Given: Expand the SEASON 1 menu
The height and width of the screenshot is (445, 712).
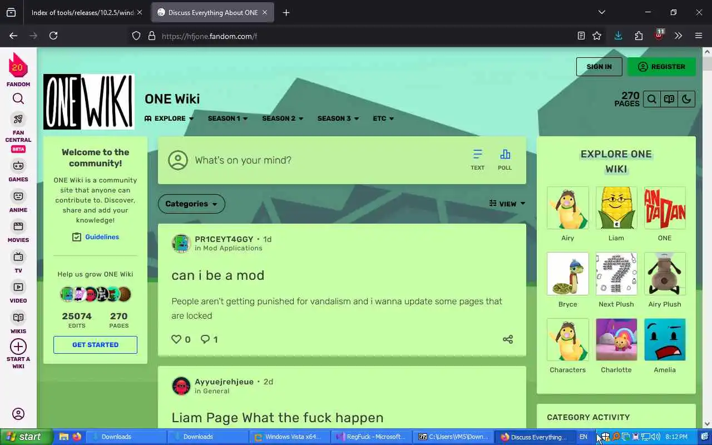Looking at the screenshot, I should [x=228, y=118].
